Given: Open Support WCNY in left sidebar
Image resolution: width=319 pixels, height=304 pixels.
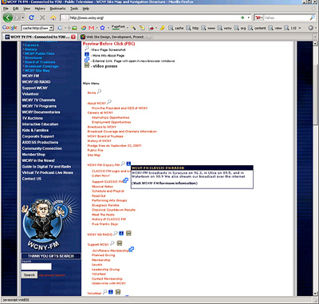Looking at the screenshot, I should [35, 88].
